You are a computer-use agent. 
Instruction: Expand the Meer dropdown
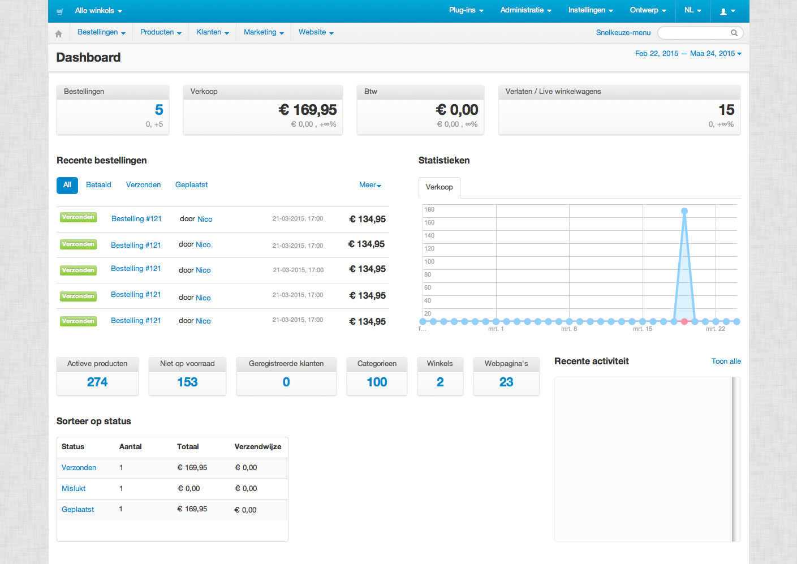point(370,185)
